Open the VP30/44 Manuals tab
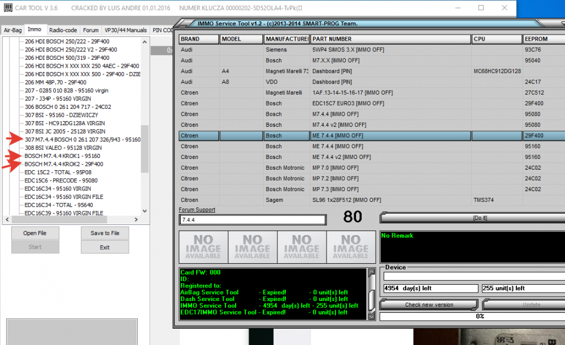This screenshot has width=565, height=345. [126, 30]
